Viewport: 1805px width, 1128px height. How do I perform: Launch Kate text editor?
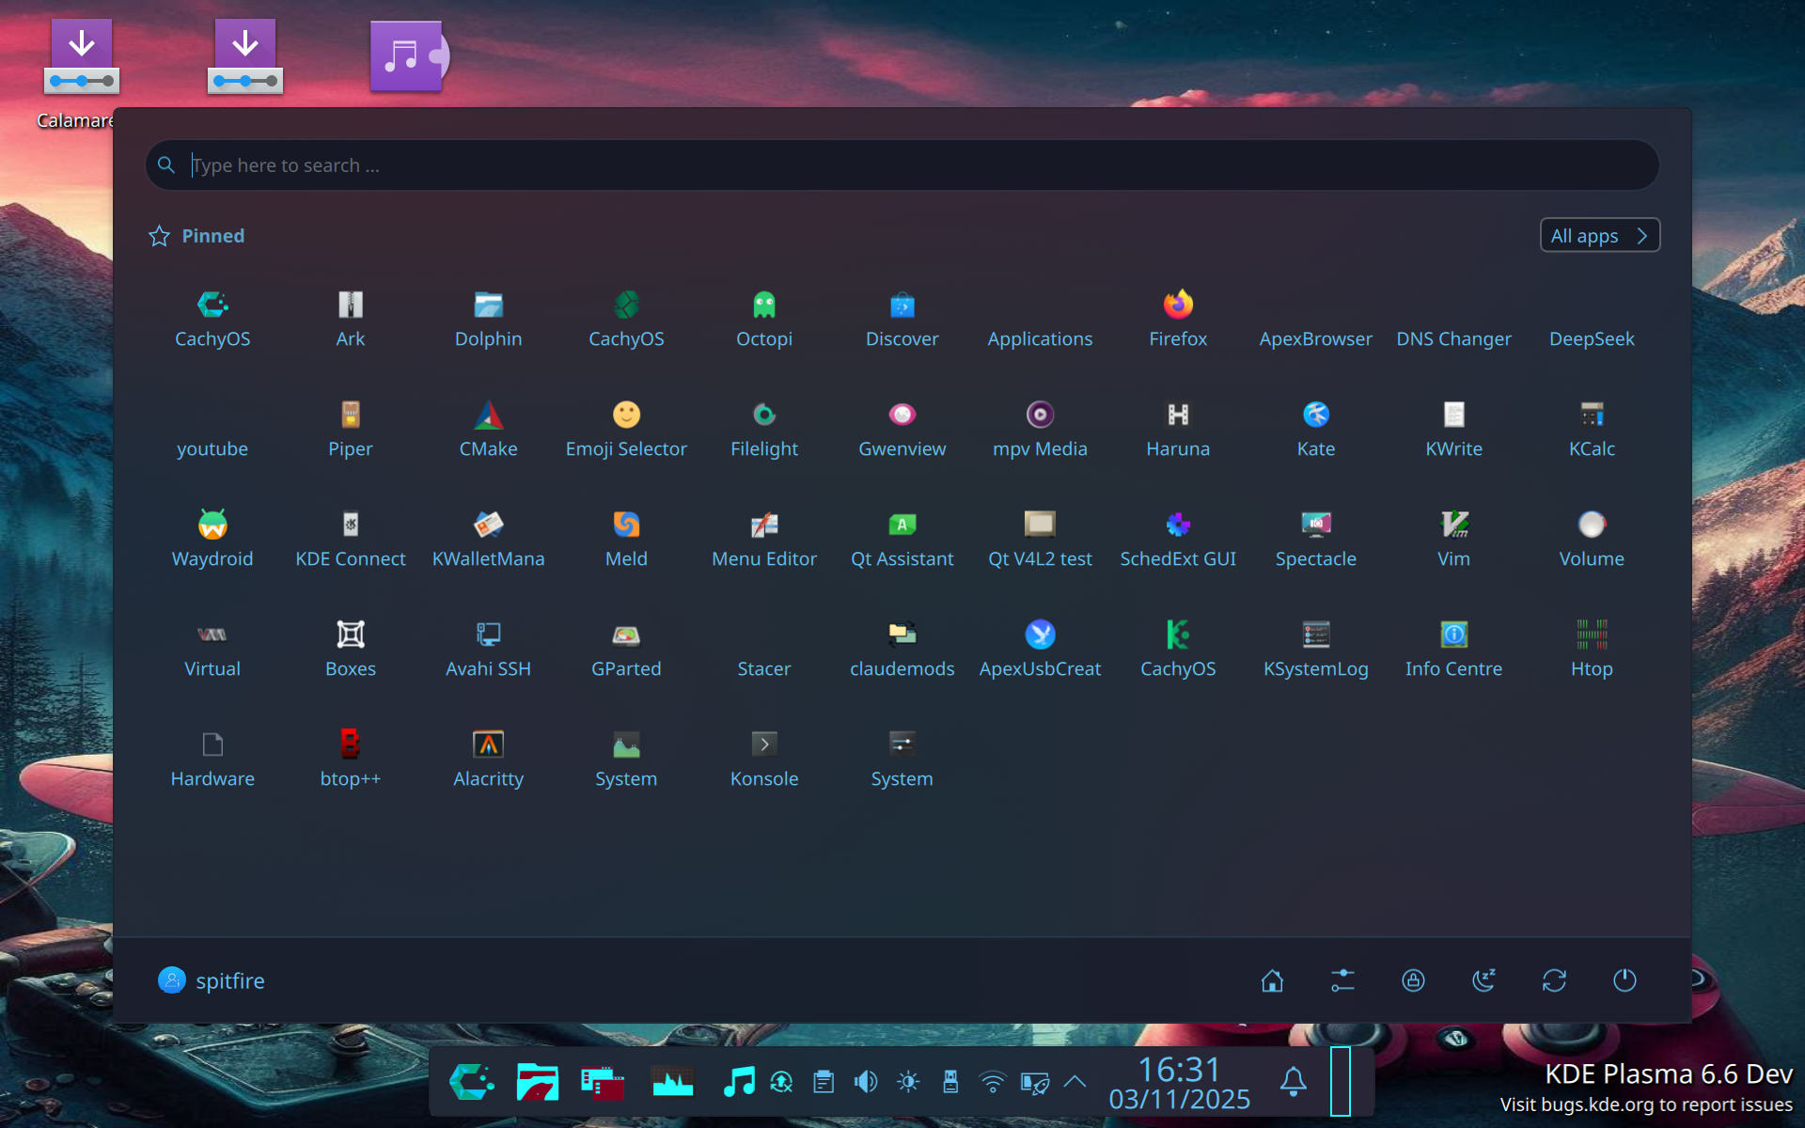(x=1316, y=430)
